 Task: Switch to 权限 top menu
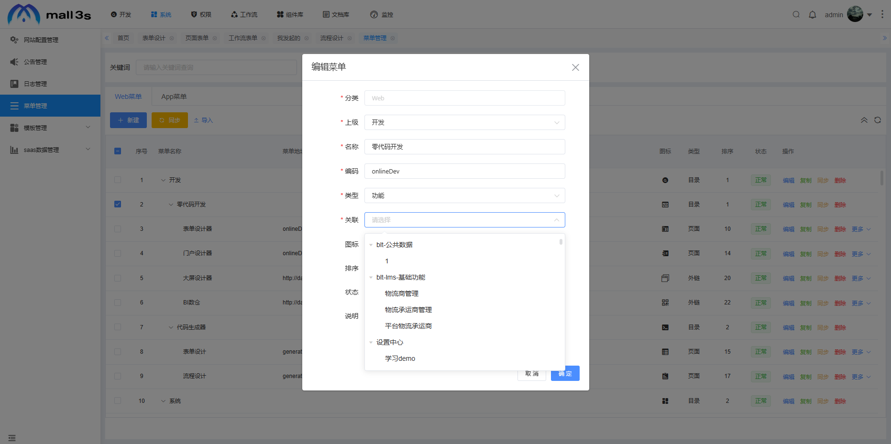click(201, 15)
